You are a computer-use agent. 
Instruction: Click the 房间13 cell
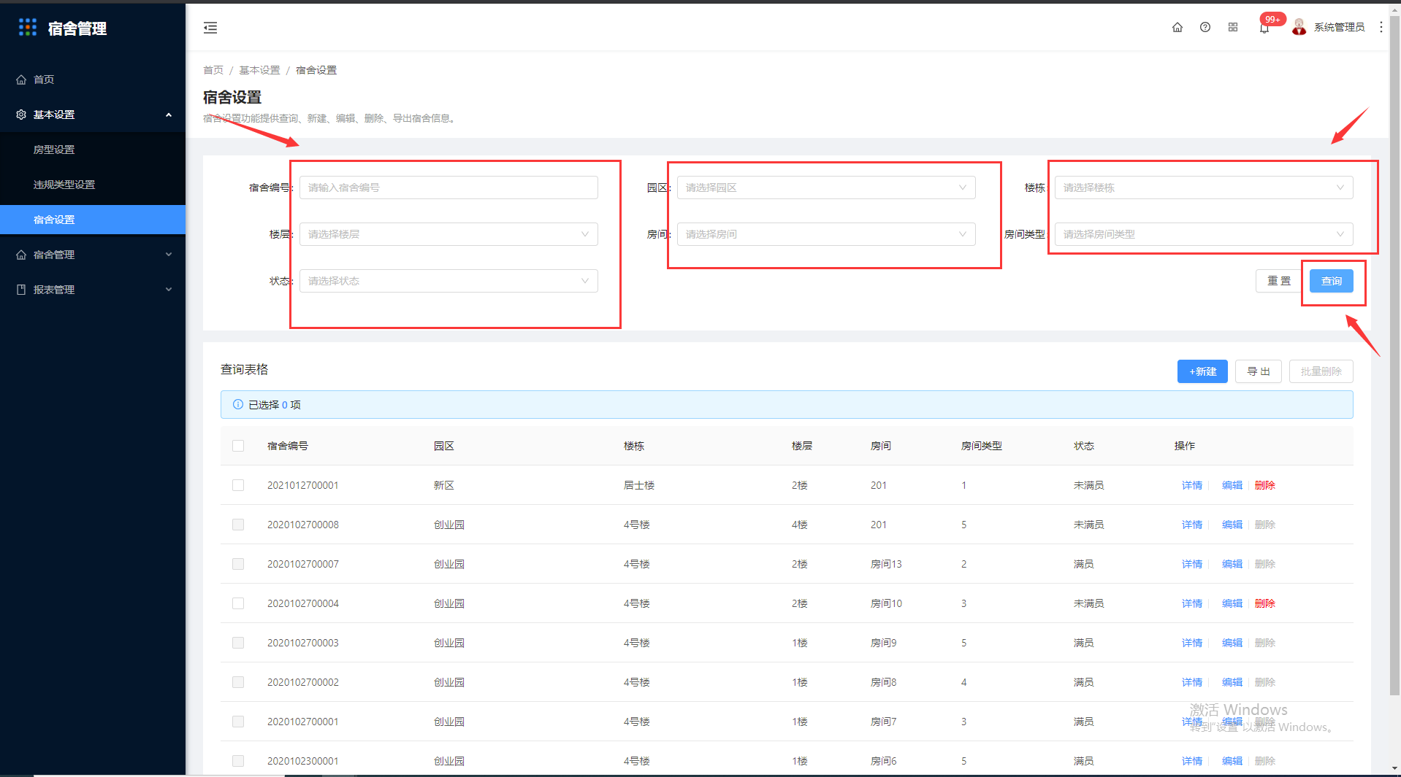886,564
